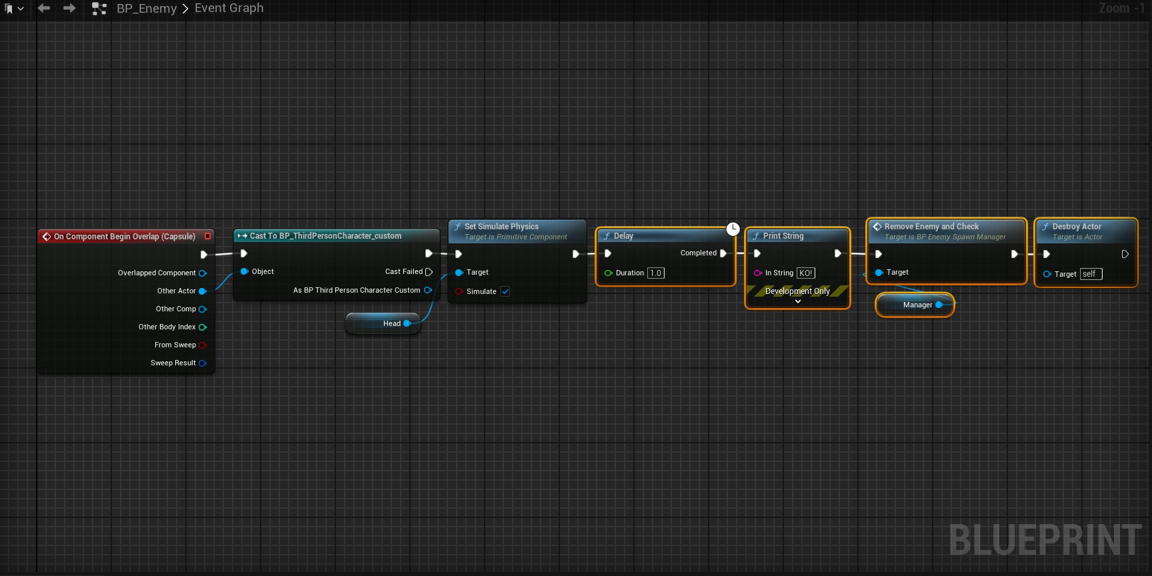1152x576 pixels.
Task: Click the From Sweep boolean pin
Action: pos(203,345)
